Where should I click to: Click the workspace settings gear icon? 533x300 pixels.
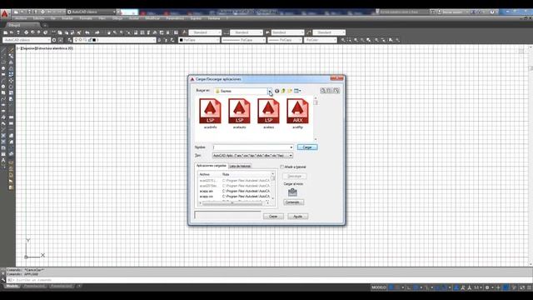54,40
